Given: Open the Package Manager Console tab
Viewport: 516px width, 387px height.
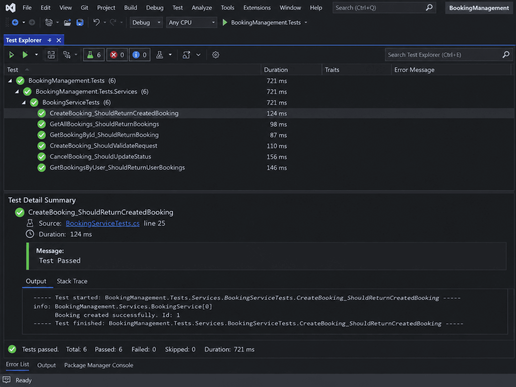Looking at the screenshot, I should (x=99, y=365).
